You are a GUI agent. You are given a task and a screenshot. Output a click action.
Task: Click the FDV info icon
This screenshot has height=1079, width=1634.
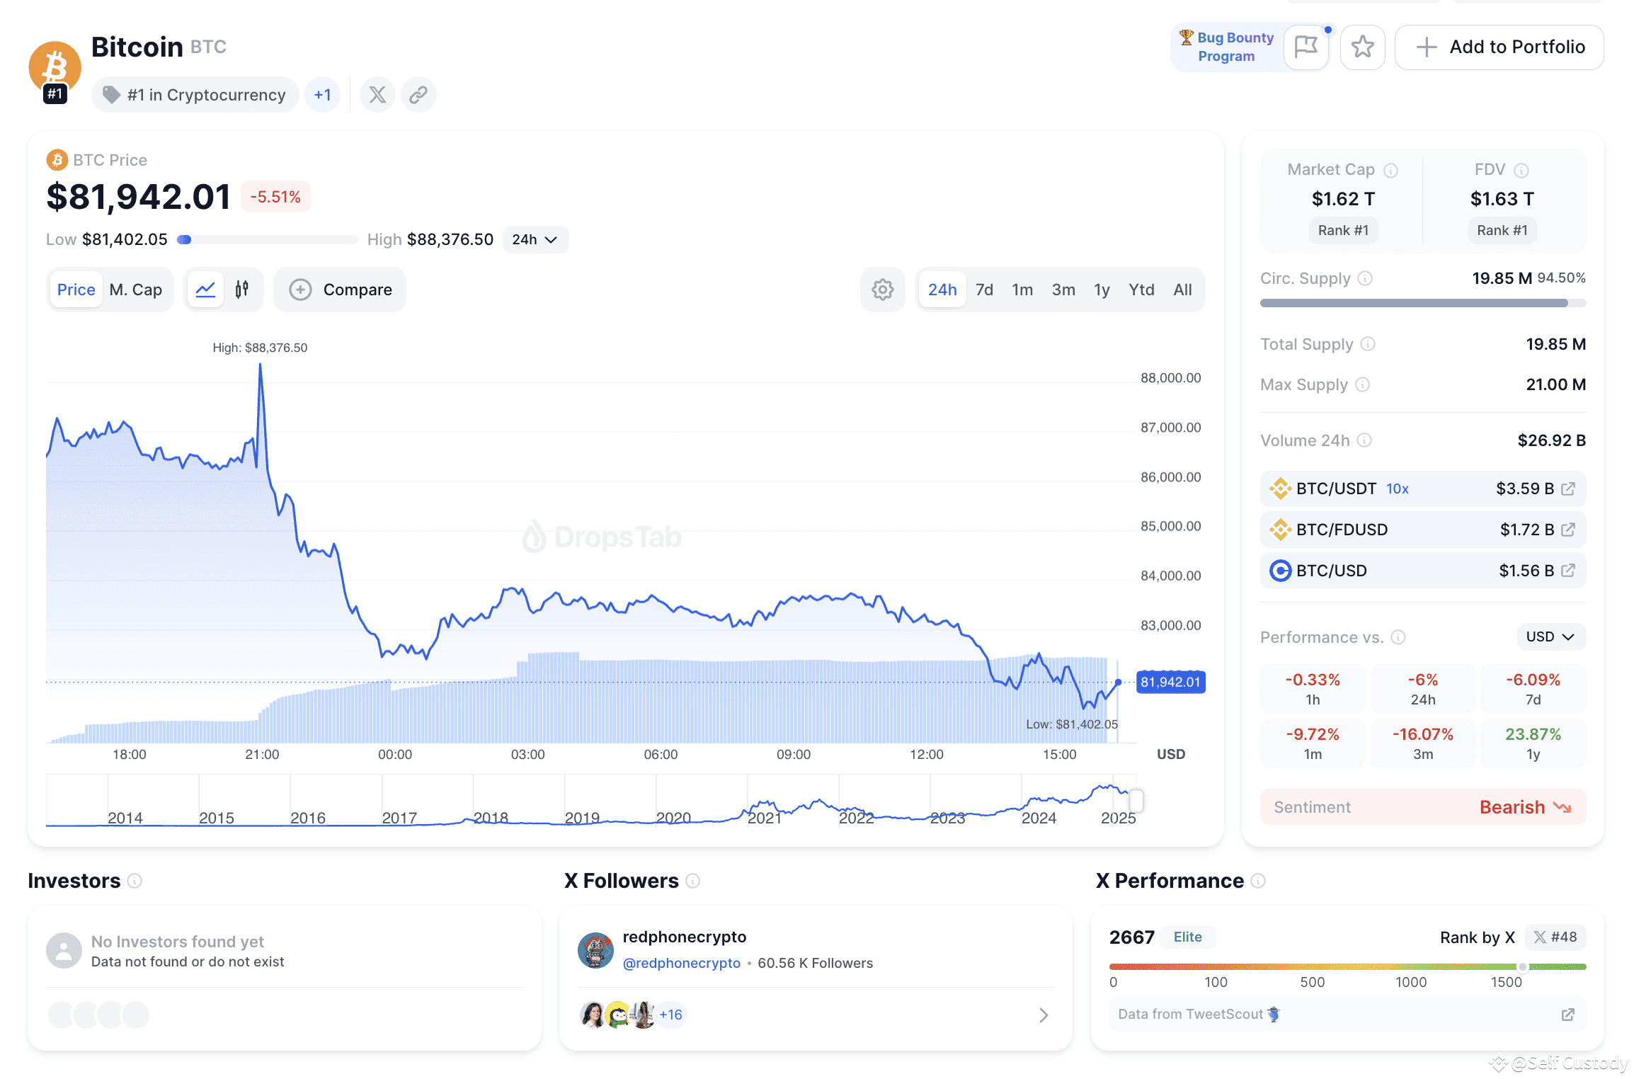pyautogui.click(x=1521, y=171)
